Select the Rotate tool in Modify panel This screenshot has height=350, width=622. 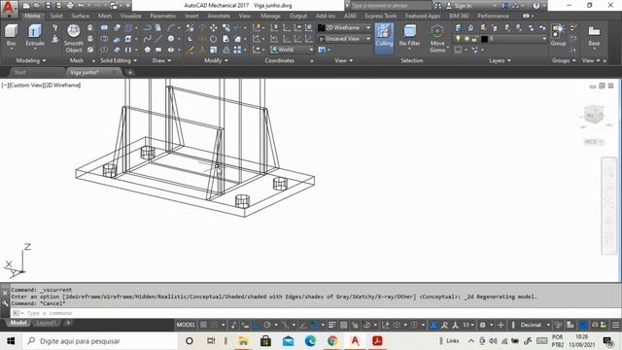pyautogui.click(x=214, y=39)
